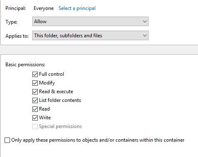The width and height of the screenshot is (198, 157).
Task: Clear the Write permission checkbox
Action: pyautogui.click(x=35, y=118)
